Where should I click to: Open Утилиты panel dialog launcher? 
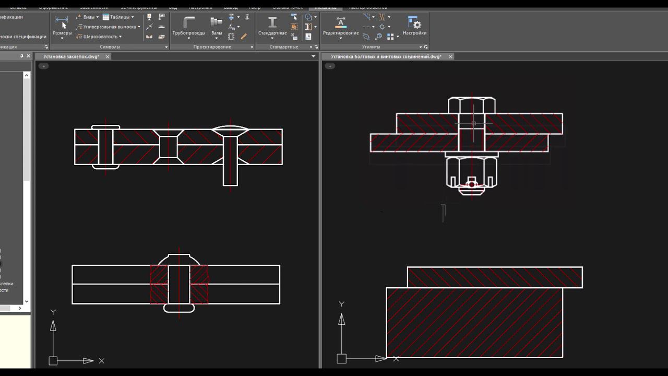(426, 47)
